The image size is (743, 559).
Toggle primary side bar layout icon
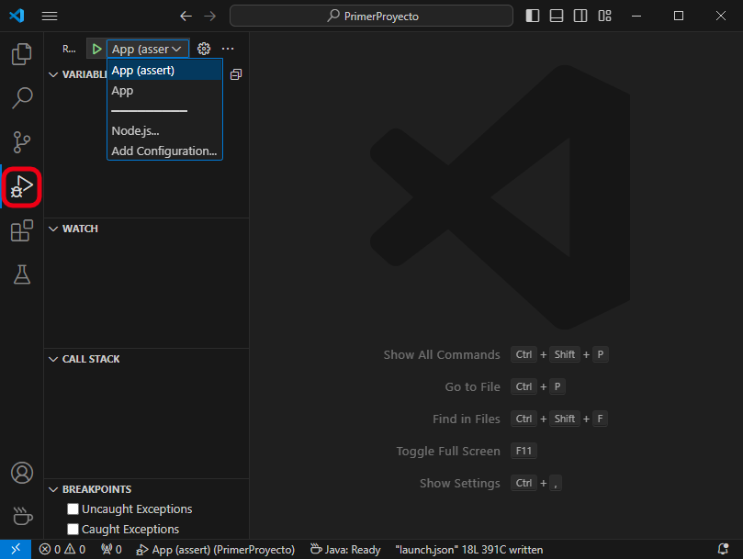click(x=533, y=17)
